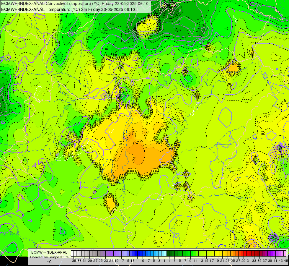Screen dimensions: 289x266
Task: Click the ConvectiveTemperature label in the color legend
Action: coord(49,257)
